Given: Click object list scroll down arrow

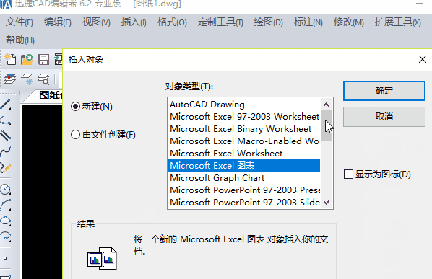Looking at the screenshot, I should pyautogui.click(x=327, y=203).
